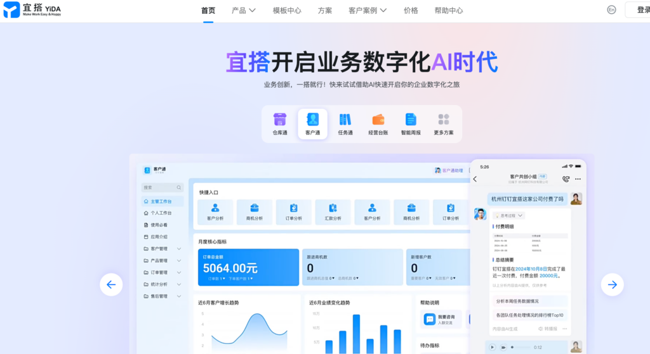Open the more options dots beside 转播报
The width and height of the screenshot is (650, 354).
point(564,329)
